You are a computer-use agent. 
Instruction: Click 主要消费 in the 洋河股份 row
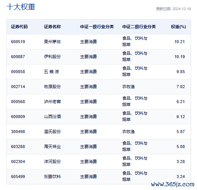(x=89, y=162)
